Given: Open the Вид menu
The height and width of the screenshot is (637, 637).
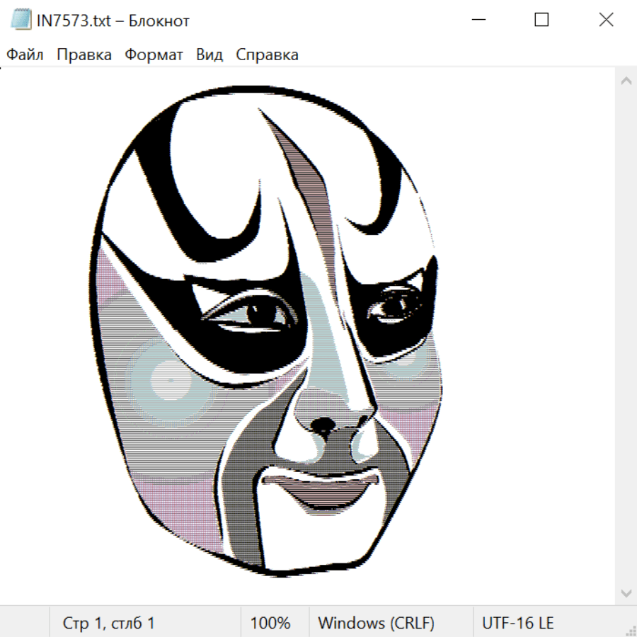Looking at the screenshot, I should point(210,55).
